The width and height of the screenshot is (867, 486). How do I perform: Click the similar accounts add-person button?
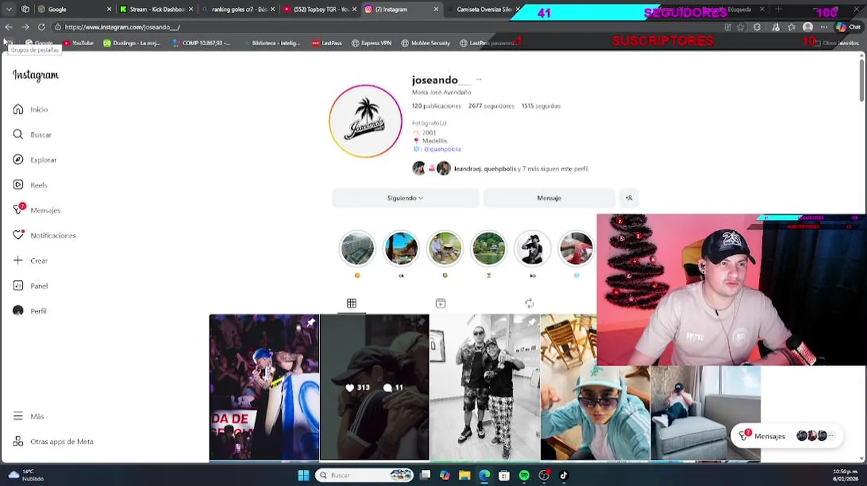[x=629, y=198]
